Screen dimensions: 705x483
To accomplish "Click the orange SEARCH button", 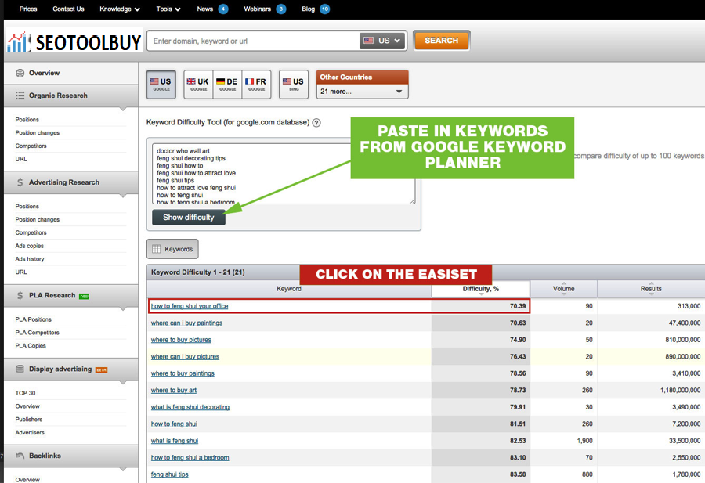I will click(x=442, y=41).
